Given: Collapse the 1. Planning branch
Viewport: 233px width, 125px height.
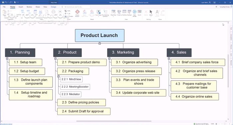Looking at the screenshot, I should (x=7, y=59).
